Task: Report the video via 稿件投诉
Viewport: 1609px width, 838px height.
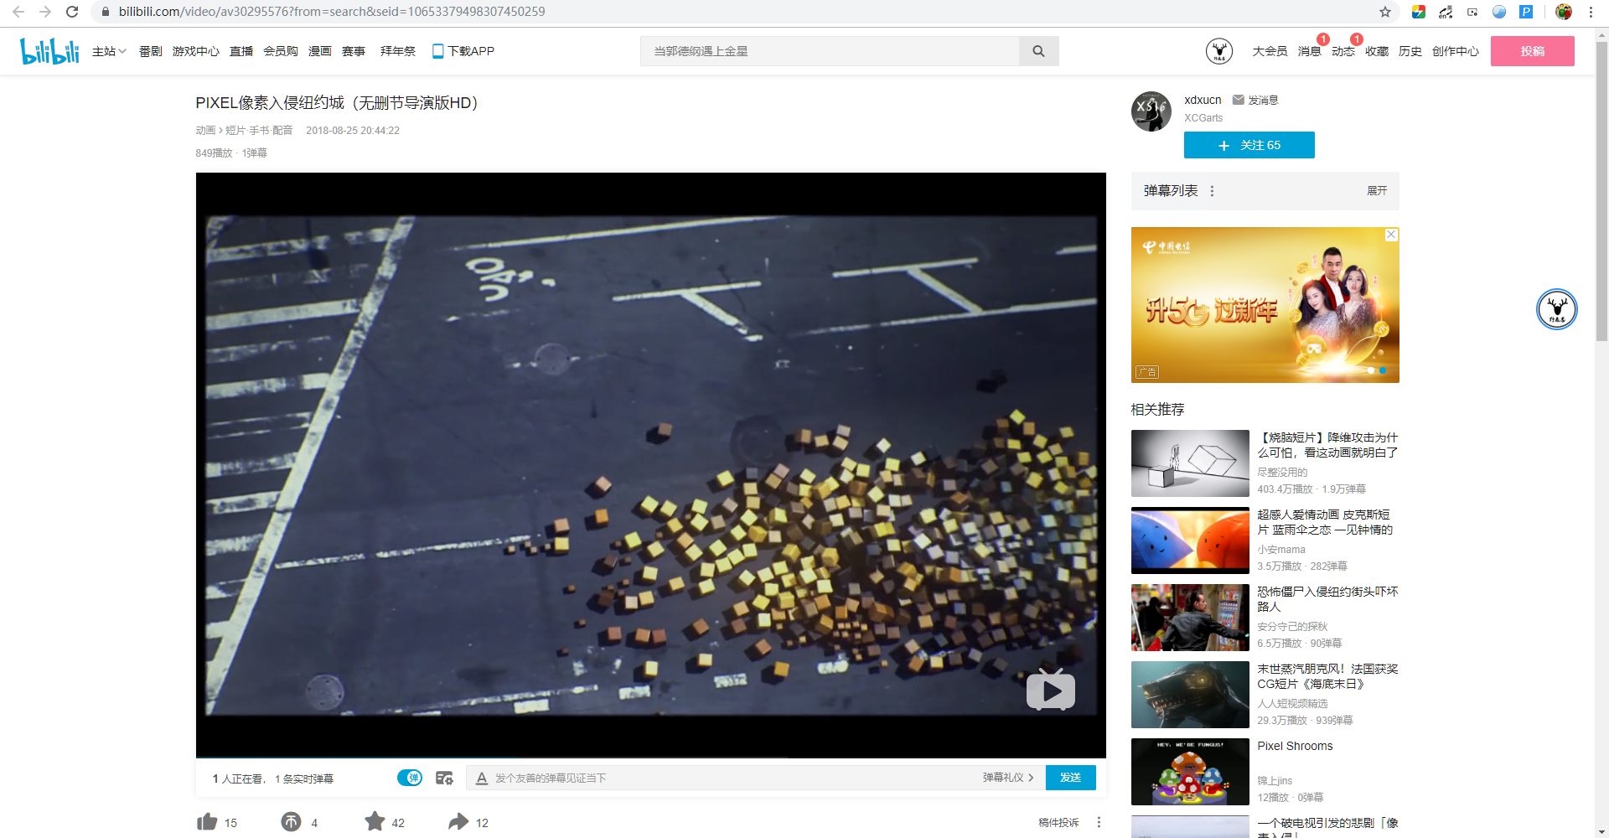Action: point(1058,822)
